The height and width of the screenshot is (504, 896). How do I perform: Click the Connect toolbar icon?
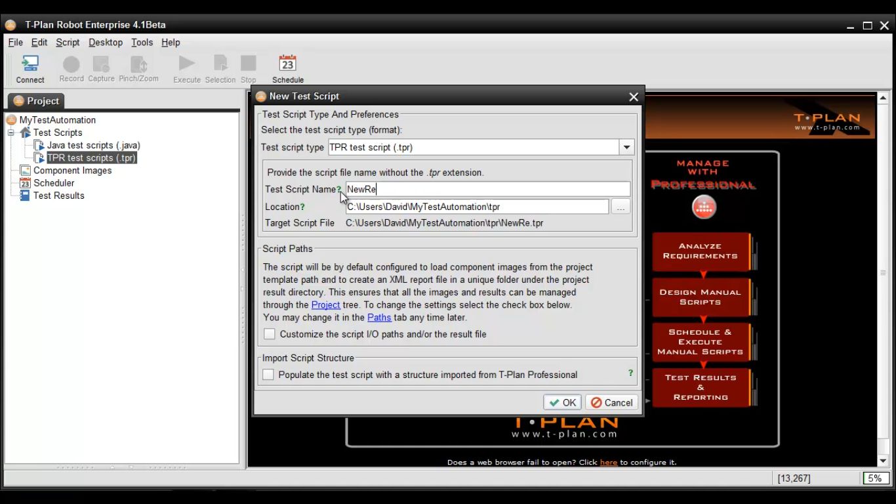pyautogui.click(x=30, y=64)
